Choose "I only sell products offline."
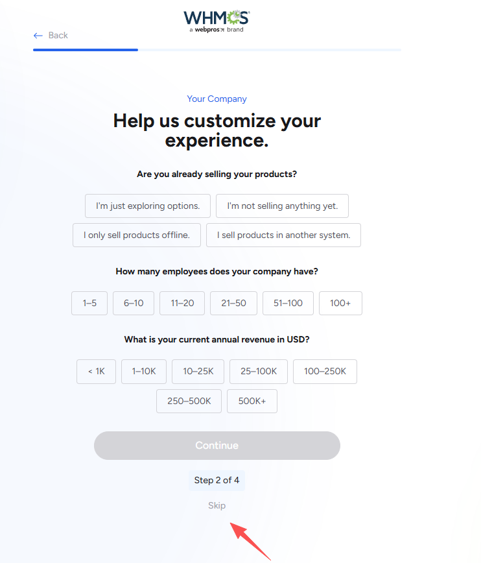Screen dimensions: 481x563 pos(137,235)
